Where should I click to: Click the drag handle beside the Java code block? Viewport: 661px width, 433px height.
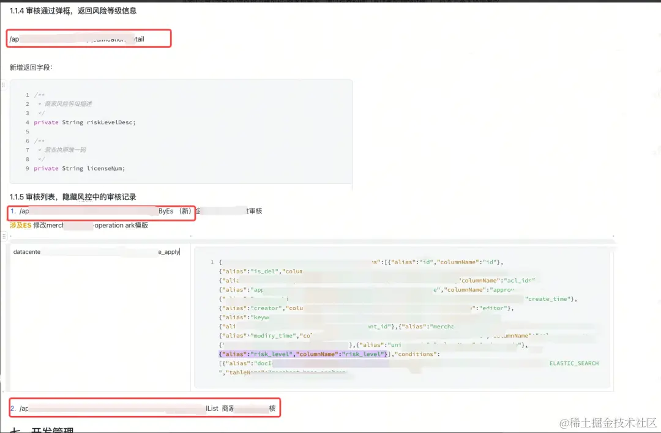tap(4, 85)
